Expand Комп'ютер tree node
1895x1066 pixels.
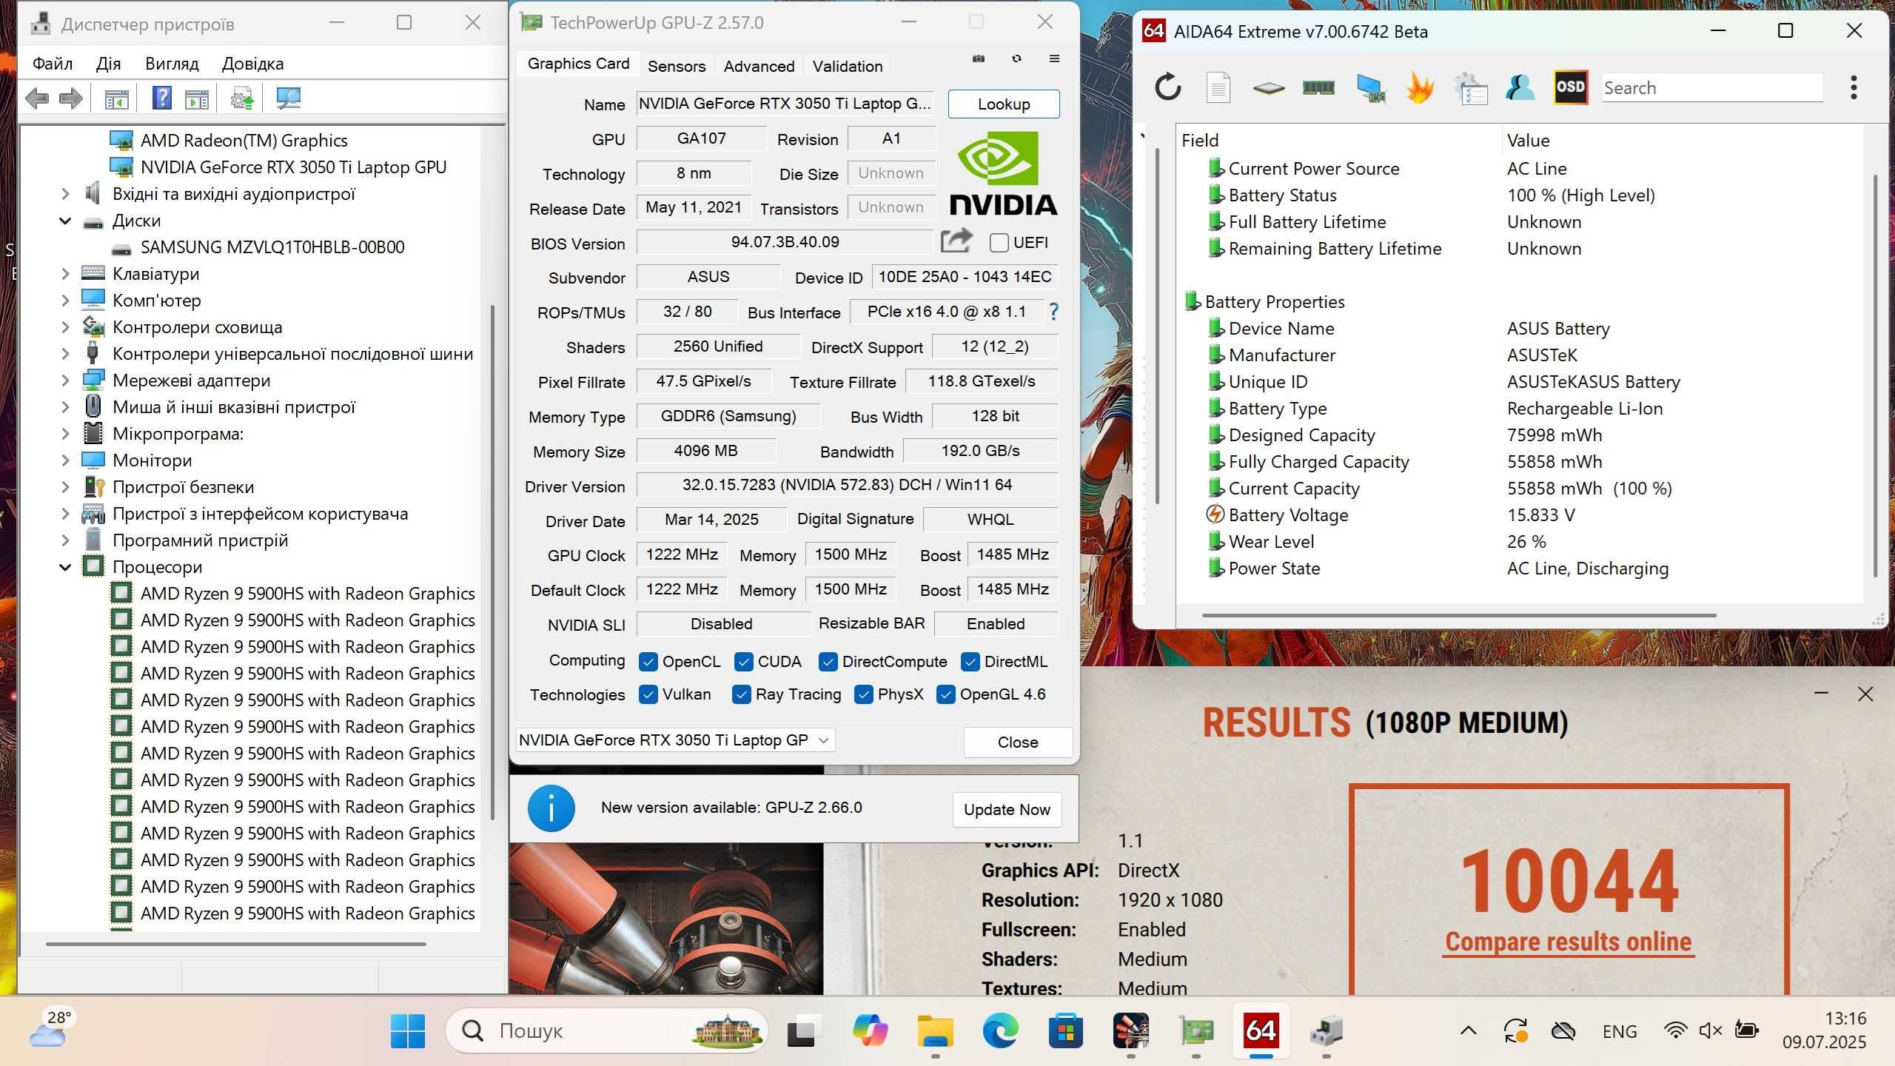coord(65,301)
